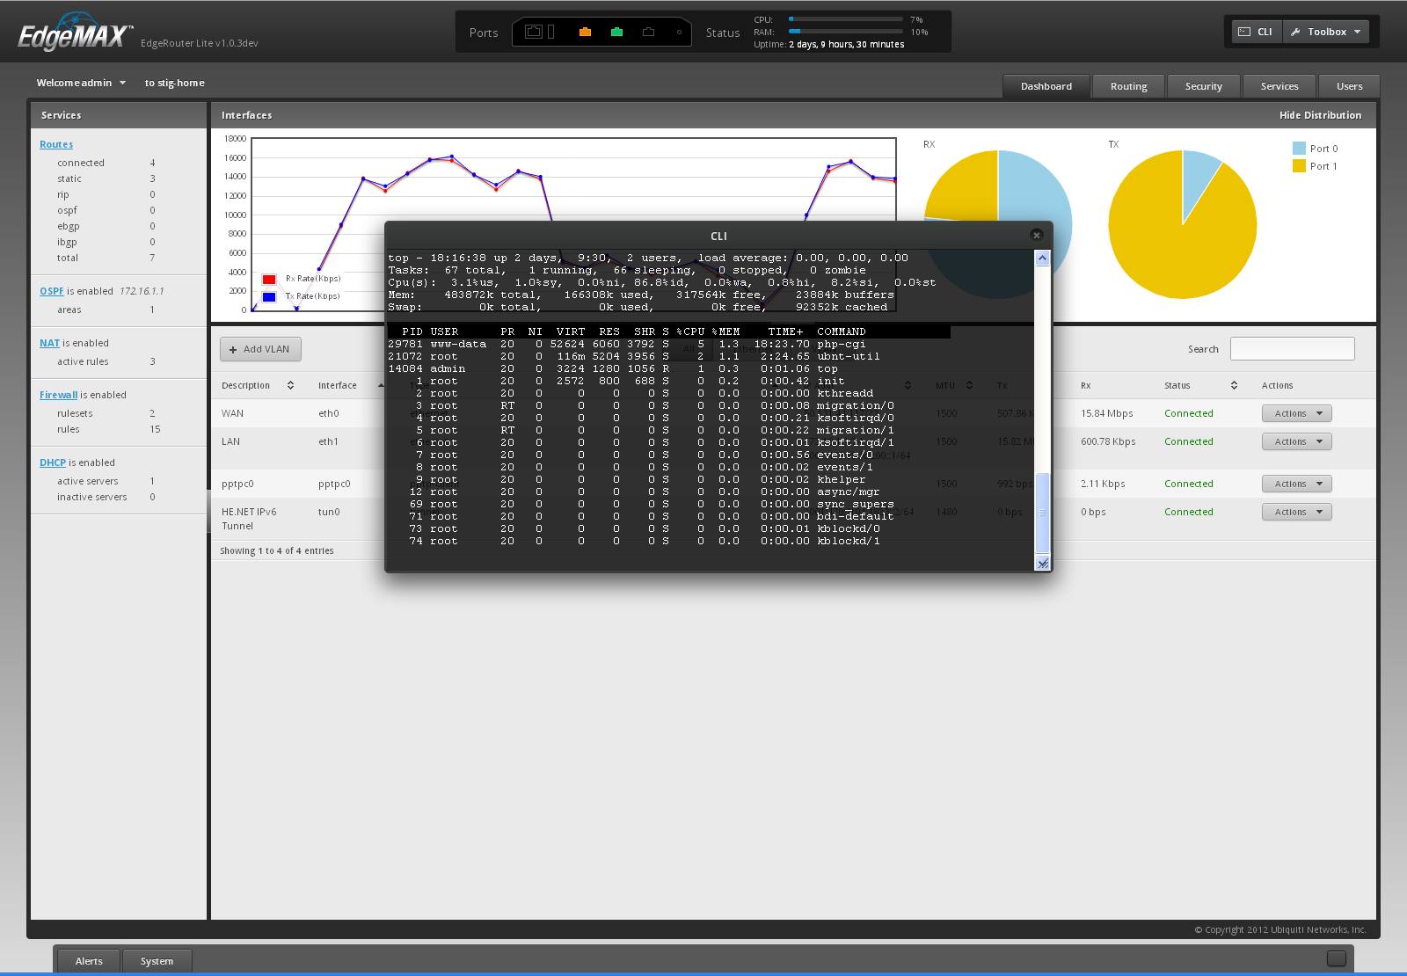Switch to the Security tab
The width and height of the screenshot is (1407, 976).
pyautogui.click(x=1203, y=86)
